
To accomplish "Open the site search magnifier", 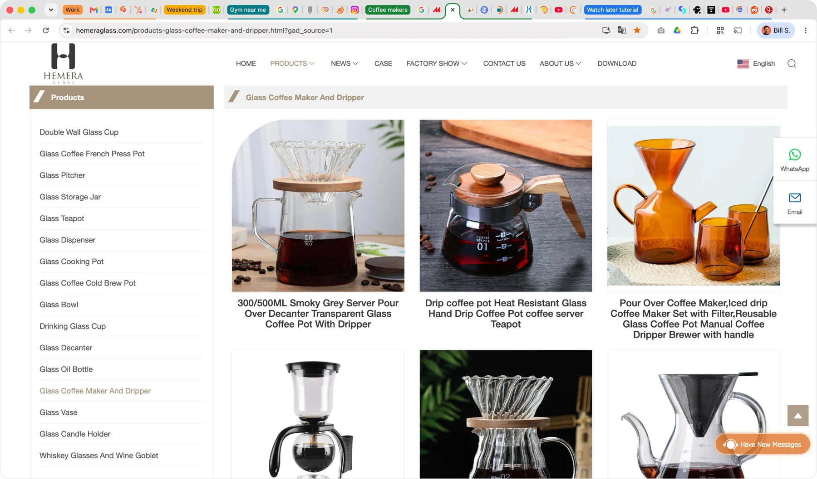I will [792, 63].
